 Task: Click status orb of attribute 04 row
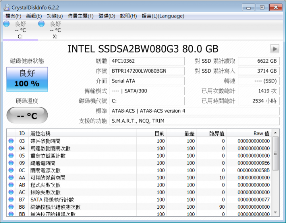pos(11,148)
